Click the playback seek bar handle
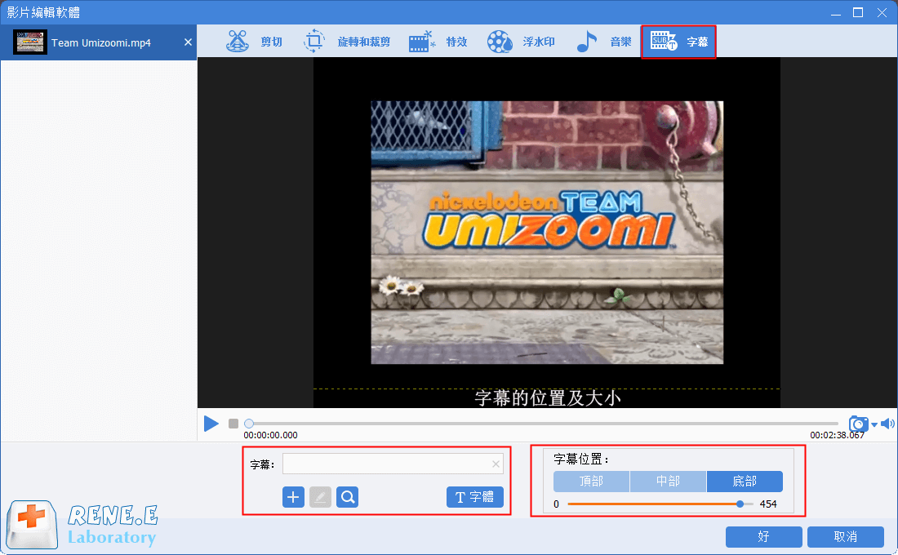 tap(248, 424)
